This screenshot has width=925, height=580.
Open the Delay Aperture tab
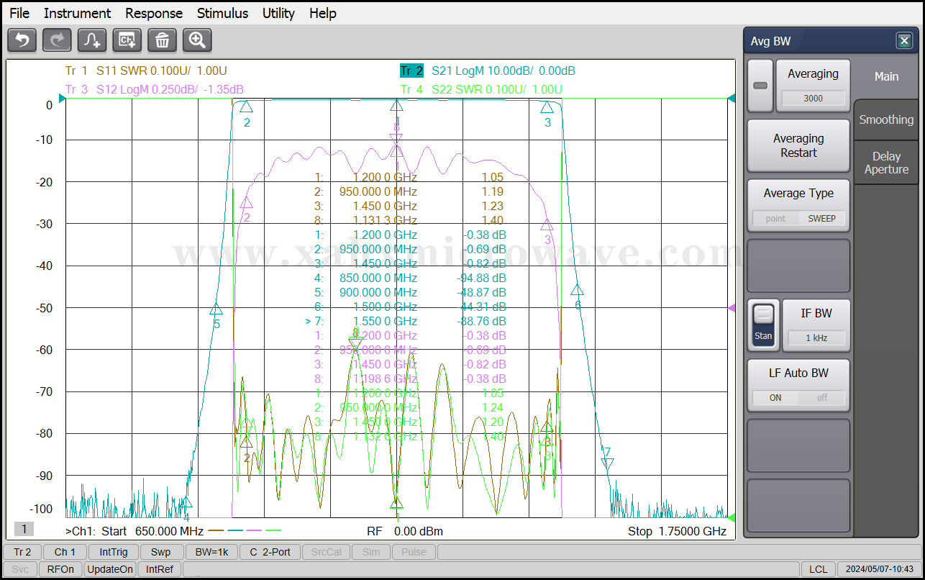[886, 163]
